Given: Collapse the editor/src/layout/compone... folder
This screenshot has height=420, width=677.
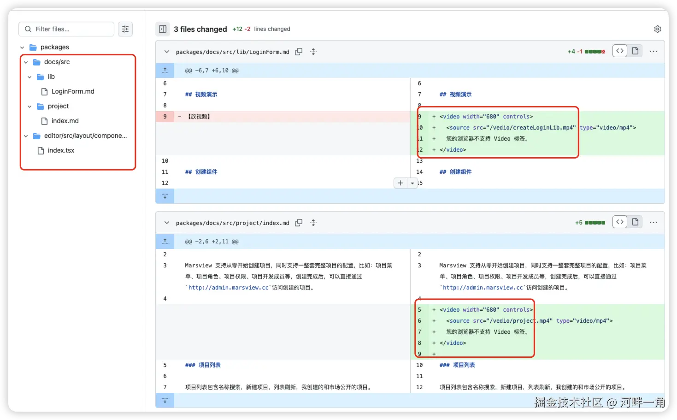Looking at the screenshot, I should point(26,136).
